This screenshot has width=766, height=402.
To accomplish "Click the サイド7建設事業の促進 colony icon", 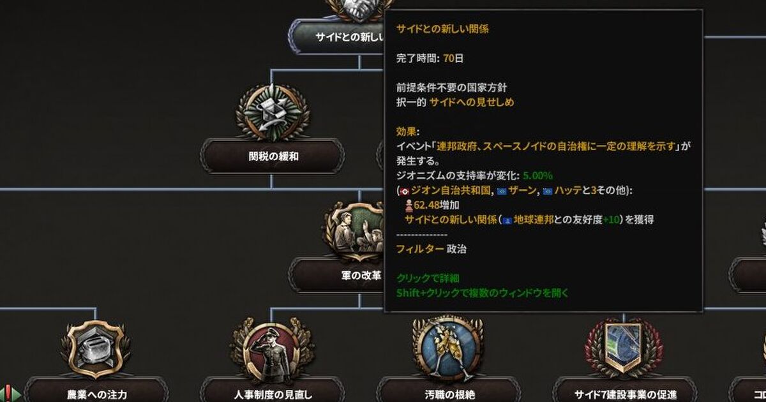I will [624, 349].
